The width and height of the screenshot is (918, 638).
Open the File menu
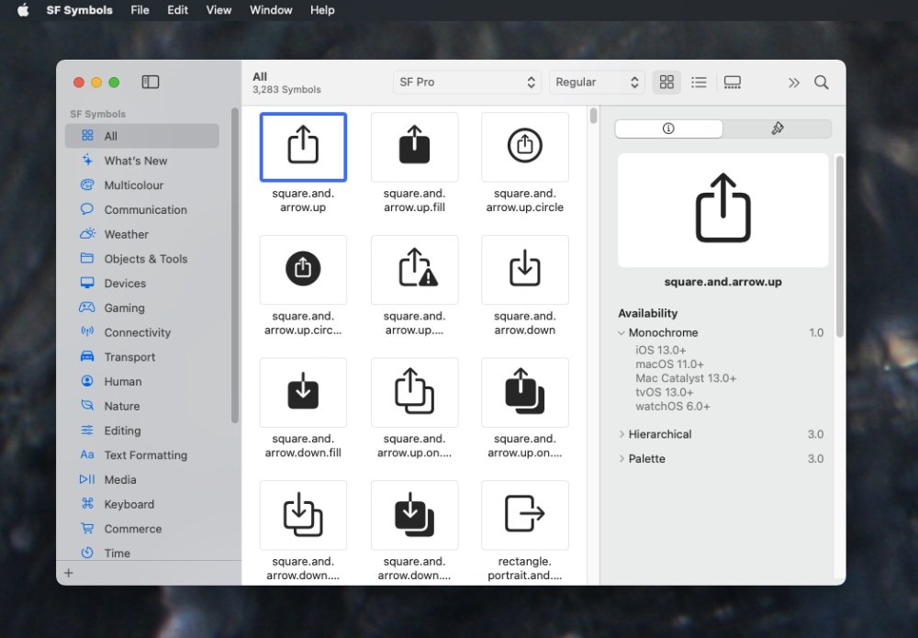tap(140, 10)
